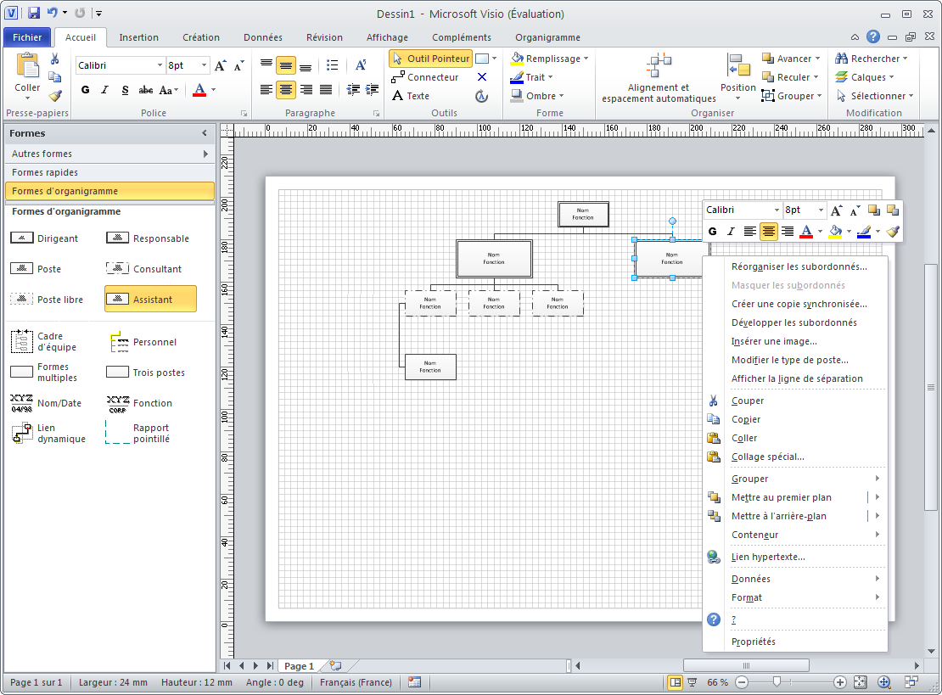942x695 pixels.
Task: Click the Texte tool icon
Action: coord(397,96)
